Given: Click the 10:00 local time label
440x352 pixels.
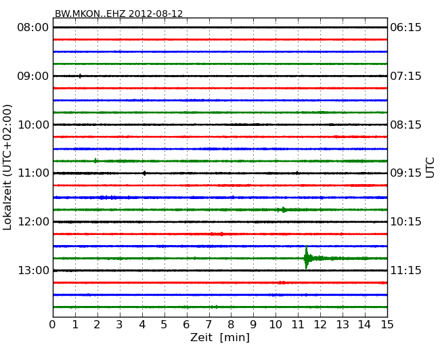Looking at the screenshot, I should pyautogui.click(x=33, y=125).
